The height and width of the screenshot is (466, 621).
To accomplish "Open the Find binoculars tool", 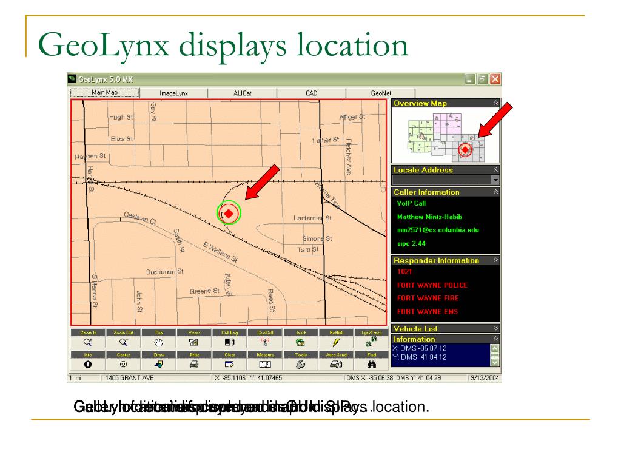I will coord(372,364).
